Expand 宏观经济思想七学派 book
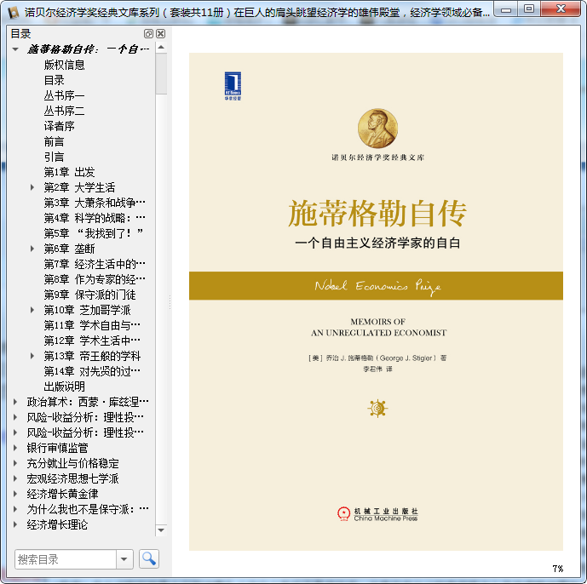 pyautogui.click(x=15, y=478)
